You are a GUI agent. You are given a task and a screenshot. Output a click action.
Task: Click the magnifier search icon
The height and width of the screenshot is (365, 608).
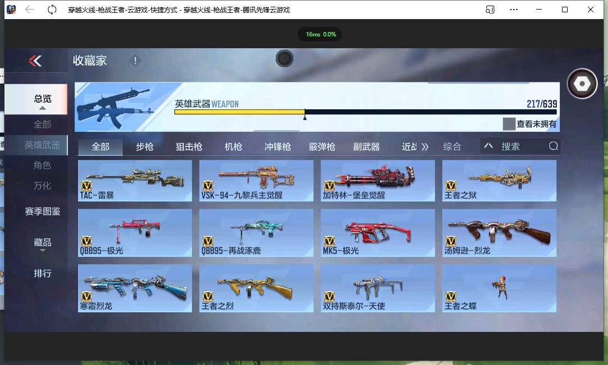tap(553, 146)
